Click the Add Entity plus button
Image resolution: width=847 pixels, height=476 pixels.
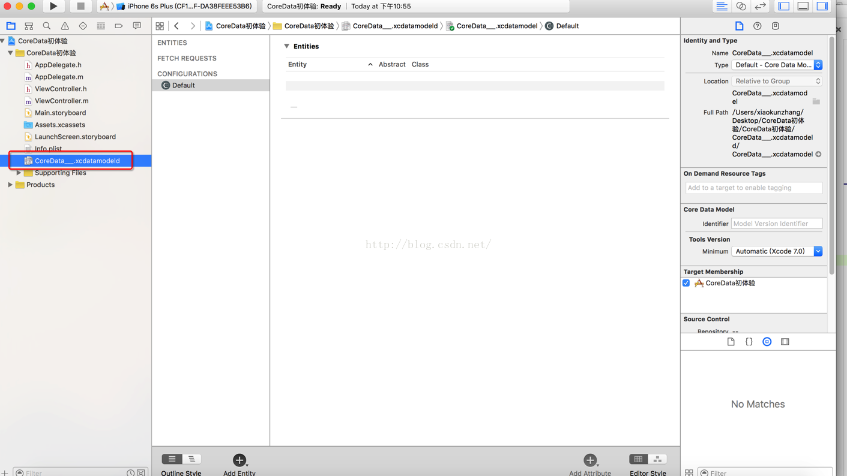[x=239, y=460]
